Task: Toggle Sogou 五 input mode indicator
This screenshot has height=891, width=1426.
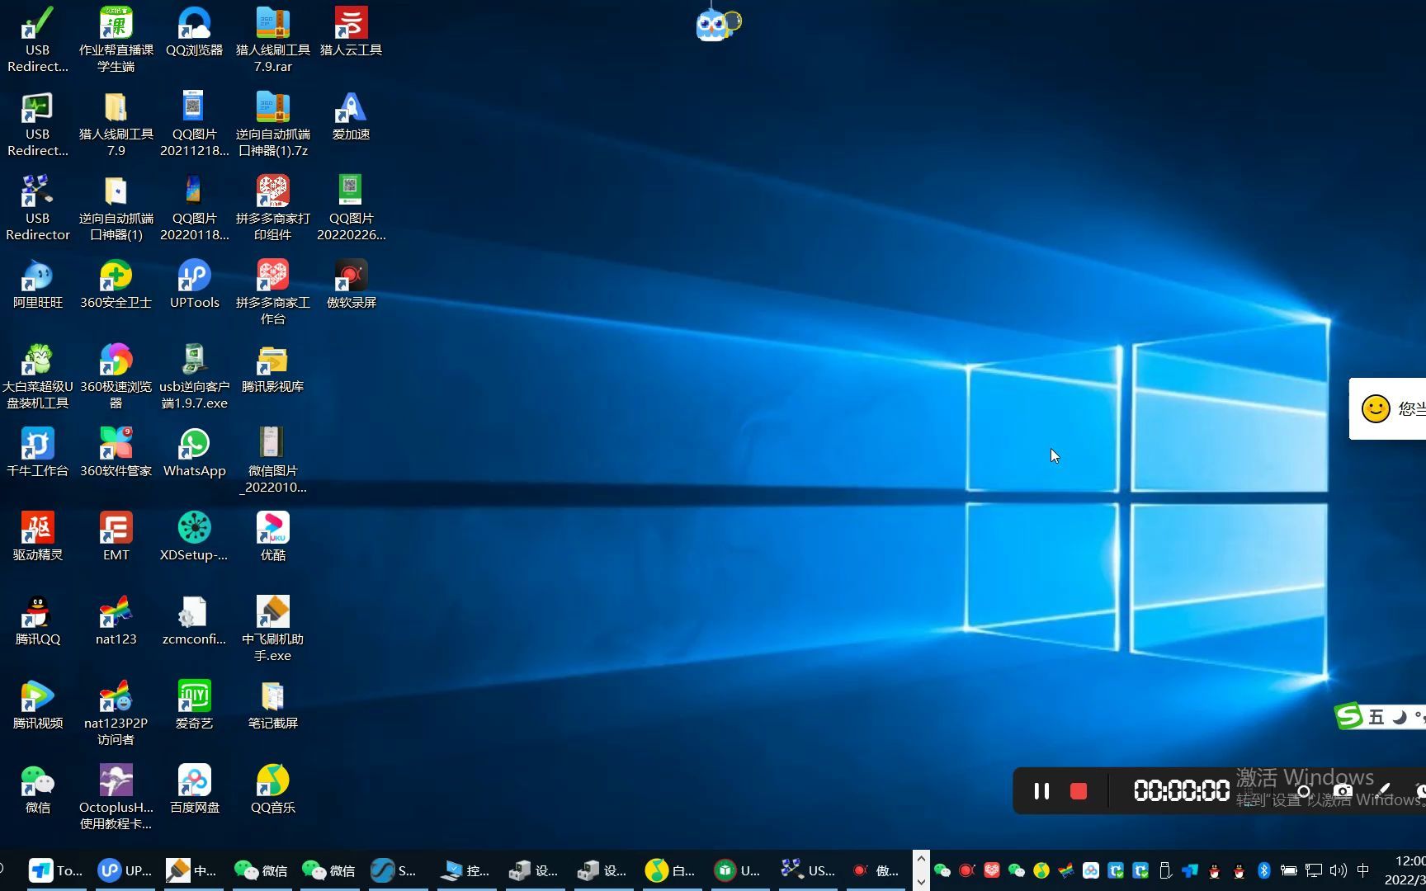Action: tap(1376, 717)
